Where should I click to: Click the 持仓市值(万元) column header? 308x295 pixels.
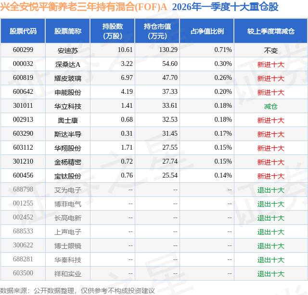(x=157, y=31)
